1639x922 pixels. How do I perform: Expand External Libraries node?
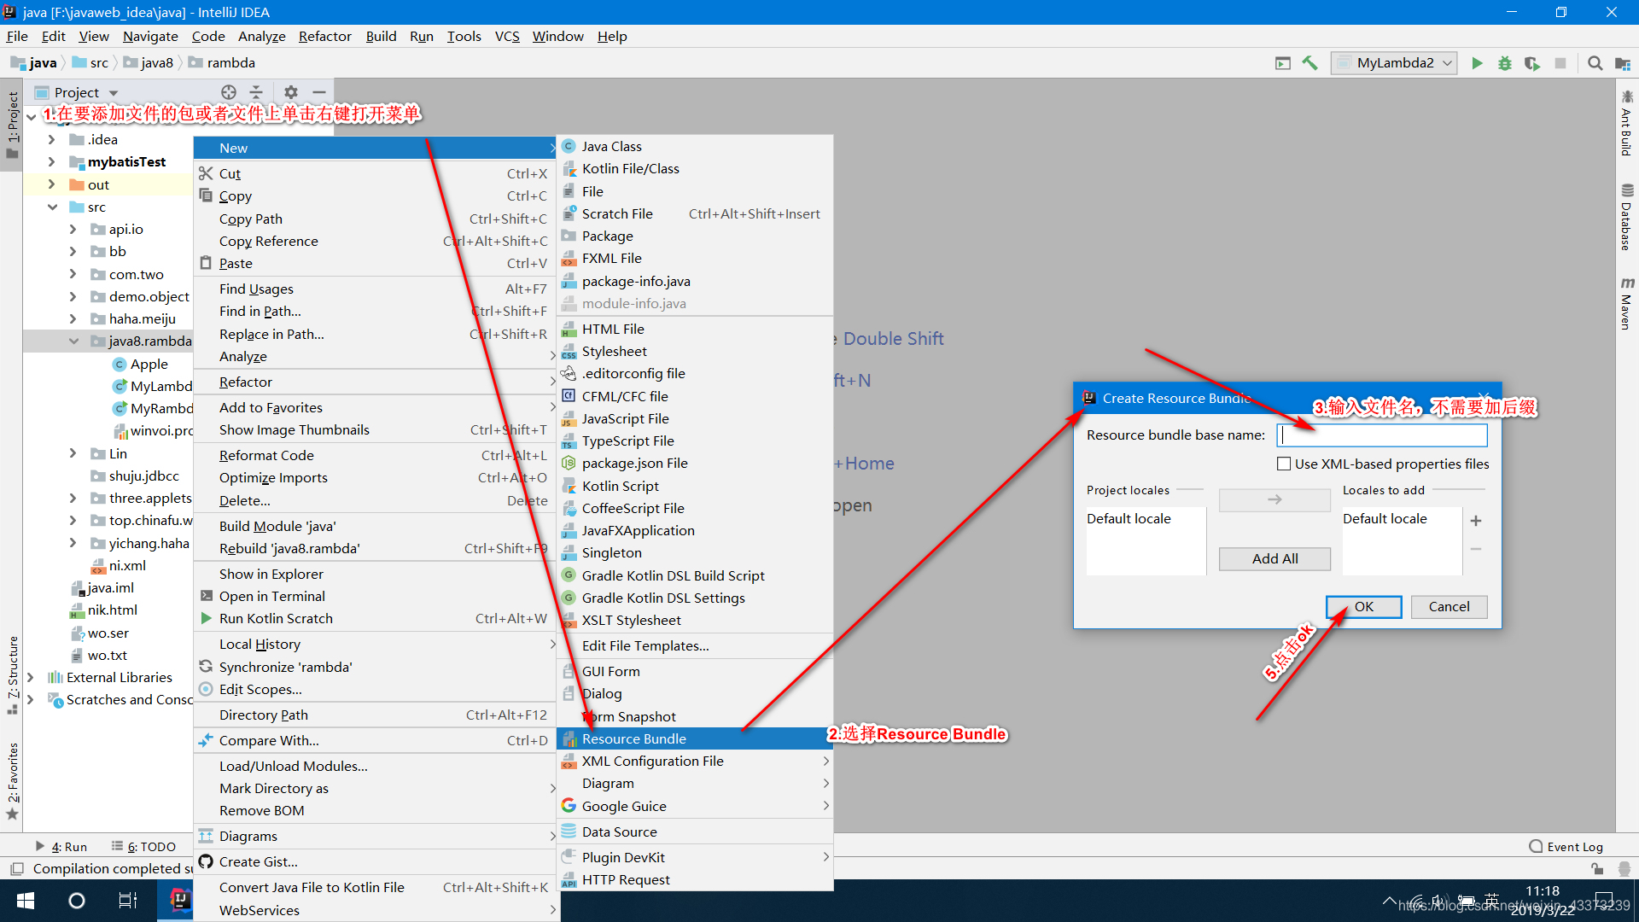31,678
